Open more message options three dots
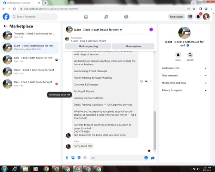This screenshot has height=172, width=215. pos(151,81)
